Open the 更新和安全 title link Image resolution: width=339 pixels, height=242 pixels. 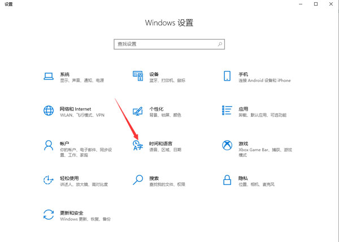[72, 212]
